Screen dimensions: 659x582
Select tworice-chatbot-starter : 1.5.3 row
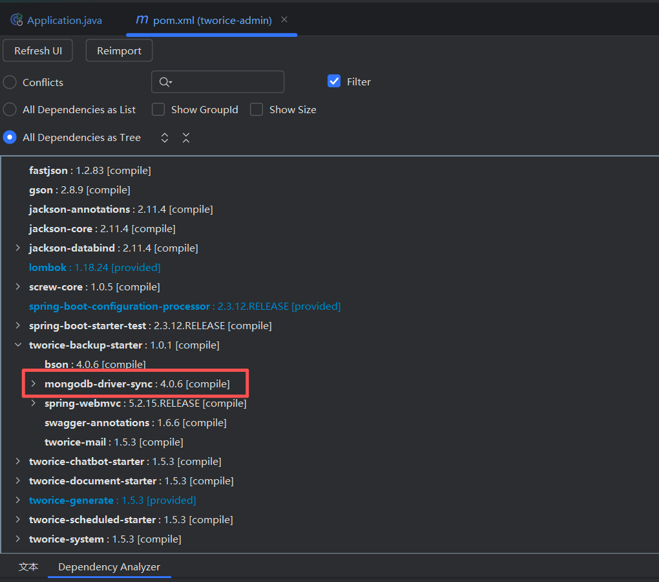(x=125, y=461)
